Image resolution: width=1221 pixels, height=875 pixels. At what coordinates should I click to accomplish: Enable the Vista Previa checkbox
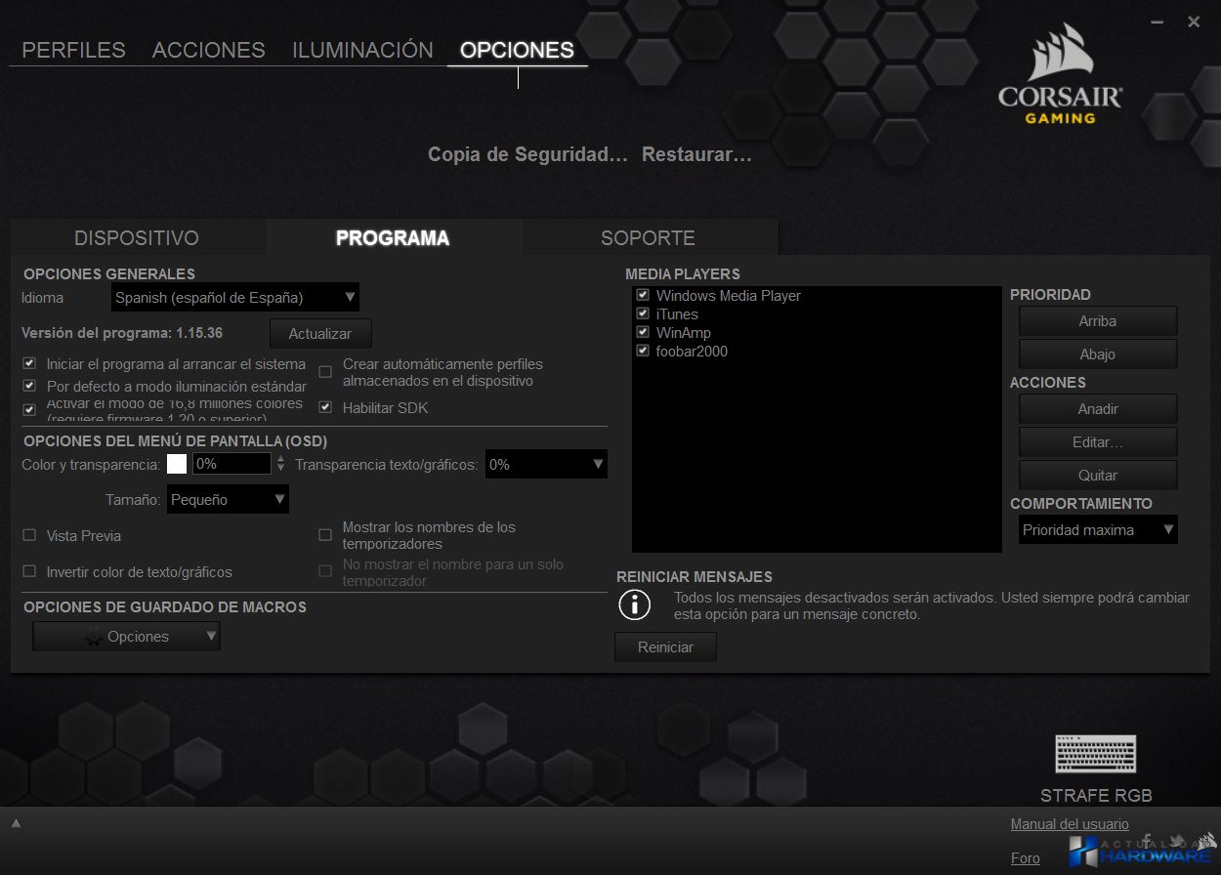29,535
